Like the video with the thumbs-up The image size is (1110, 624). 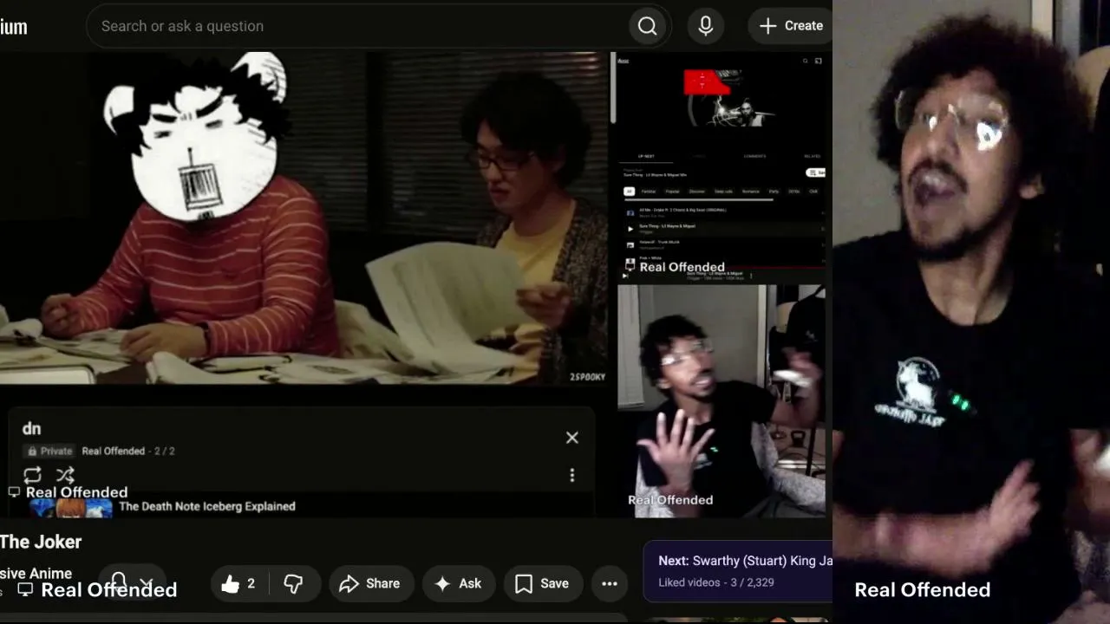tap(238, 583)
